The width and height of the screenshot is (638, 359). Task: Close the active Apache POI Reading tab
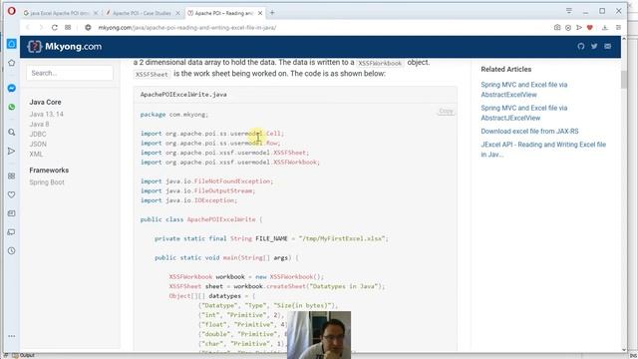(260, 13)
